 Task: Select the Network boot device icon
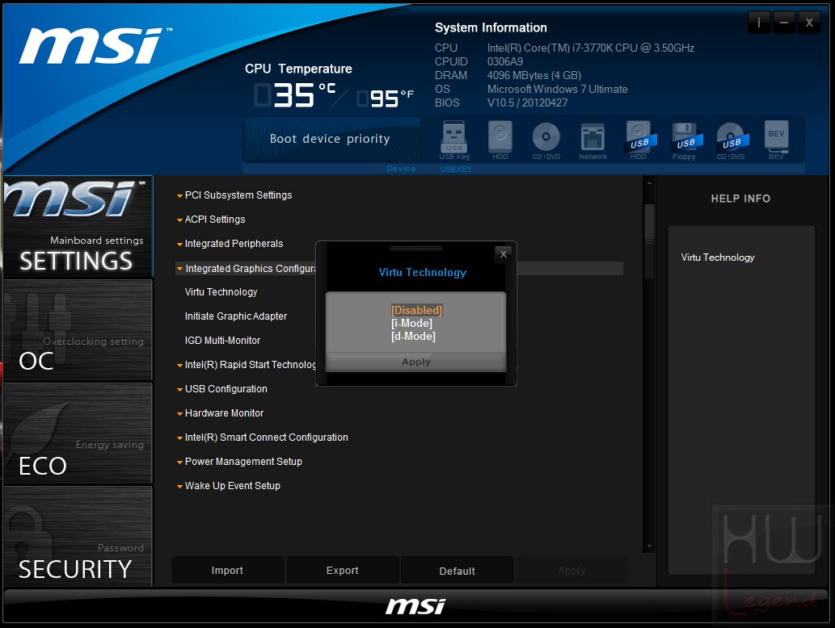pos(593,140)
